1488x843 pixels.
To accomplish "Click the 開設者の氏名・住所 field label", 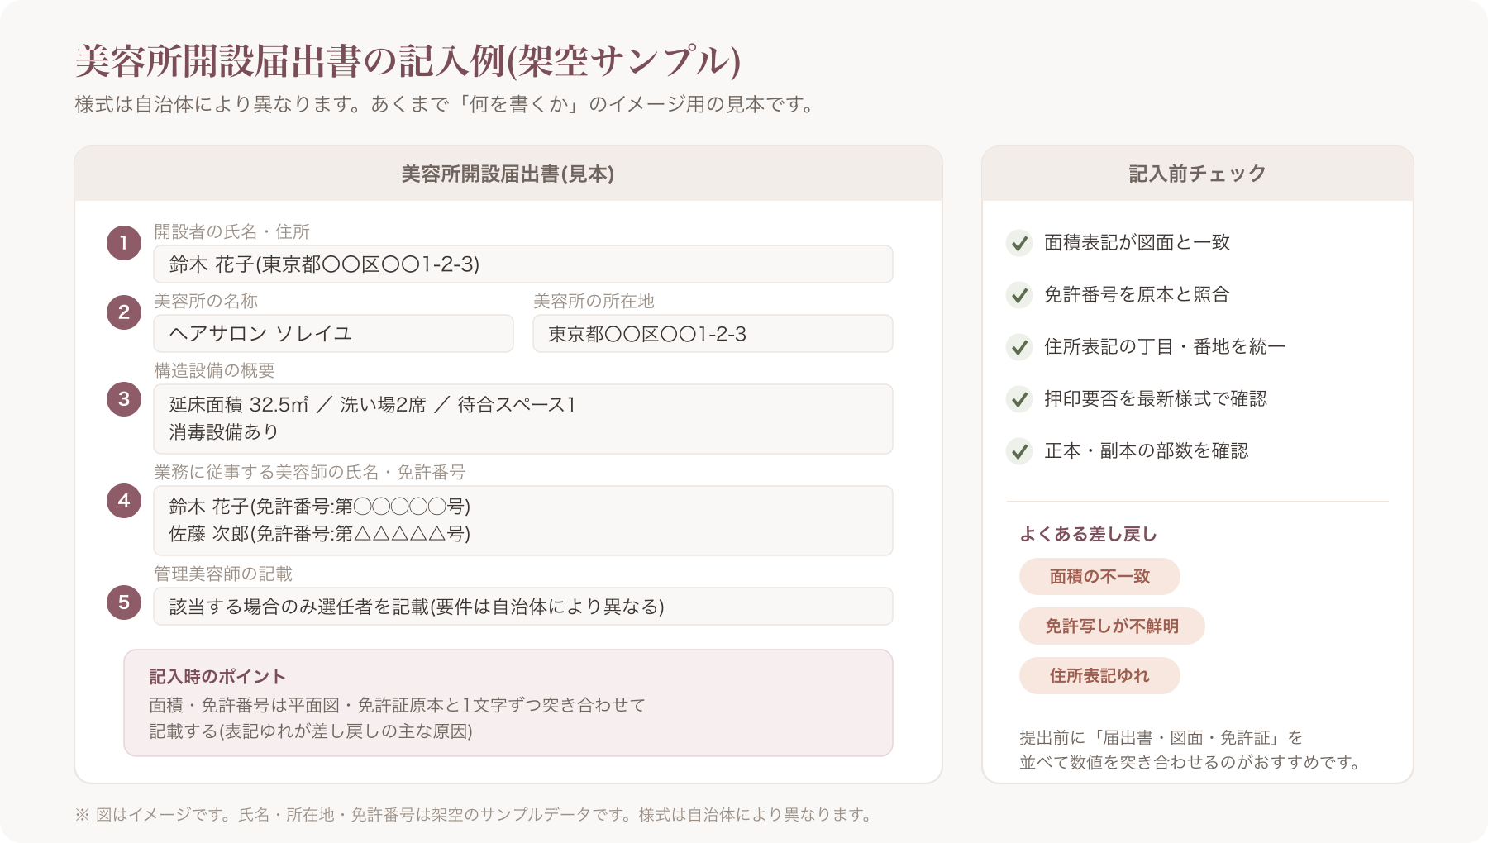I will [x=231, y=232].
